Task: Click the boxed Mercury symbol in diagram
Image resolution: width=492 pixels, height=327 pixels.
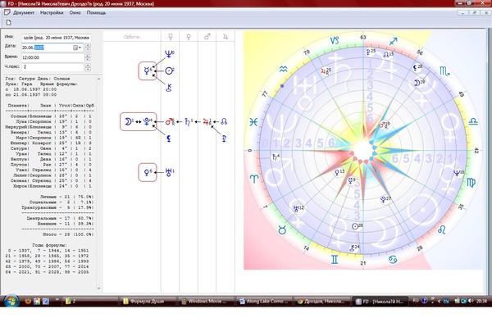Action: coord(148,70)
